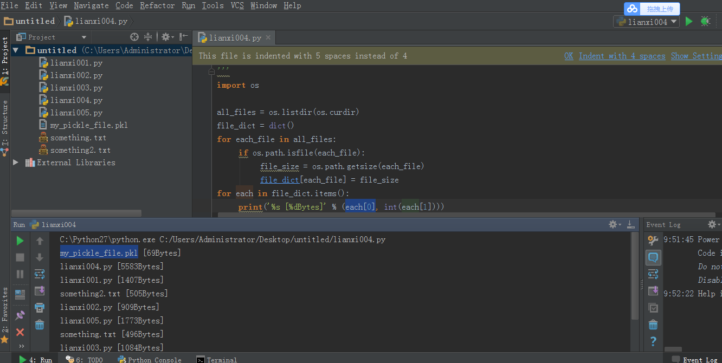Open the VCS menu
The width and height of the screenshot is (722, 363).
[x=237, y=5]
